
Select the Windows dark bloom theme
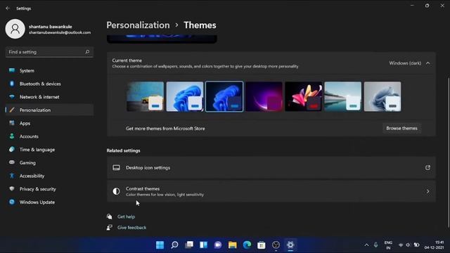click(x=224, y=96)
